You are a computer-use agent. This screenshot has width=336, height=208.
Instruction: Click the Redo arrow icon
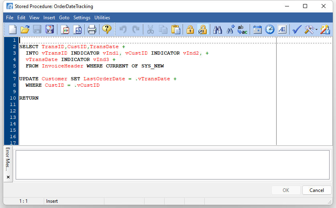(x=136, y=30)
